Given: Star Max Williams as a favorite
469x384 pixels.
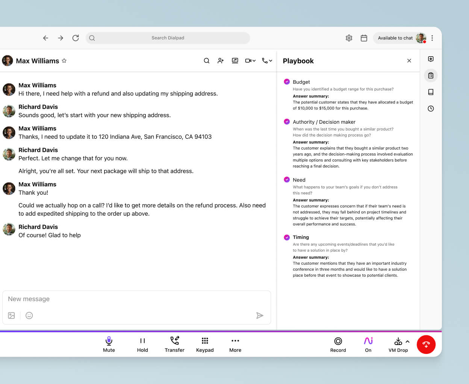Looking at the screenshot, I should (x=64, y=60).
